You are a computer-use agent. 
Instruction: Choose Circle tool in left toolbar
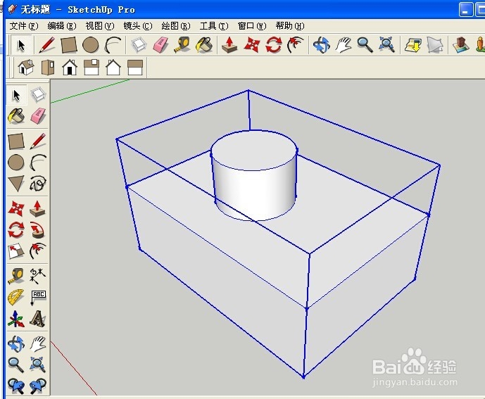tap(16, 163)
